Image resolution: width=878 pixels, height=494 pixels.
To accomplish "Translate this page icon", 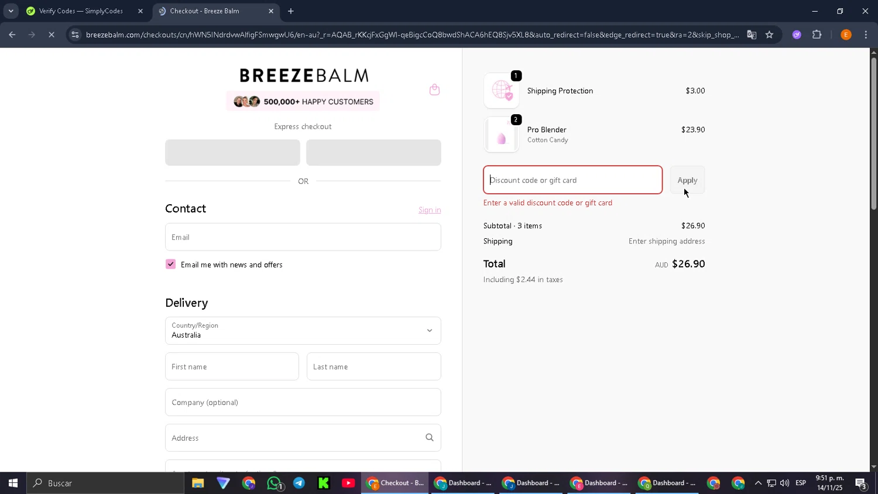I will (x=752, y=35).
